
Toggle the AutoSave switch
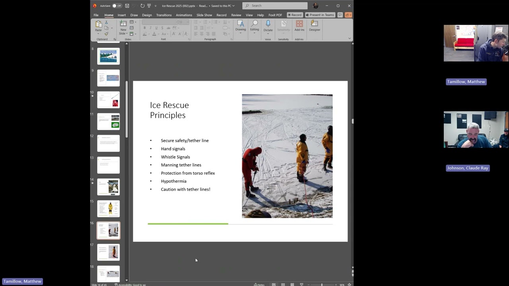click(x=117, y=6)
